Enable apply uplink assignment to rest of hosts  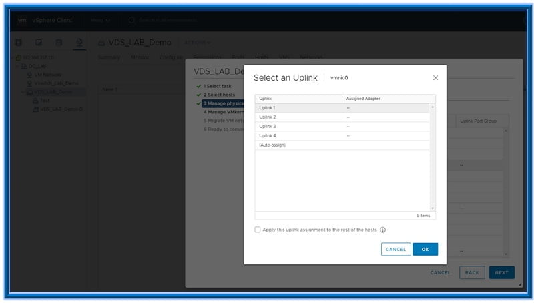[258, 230]
